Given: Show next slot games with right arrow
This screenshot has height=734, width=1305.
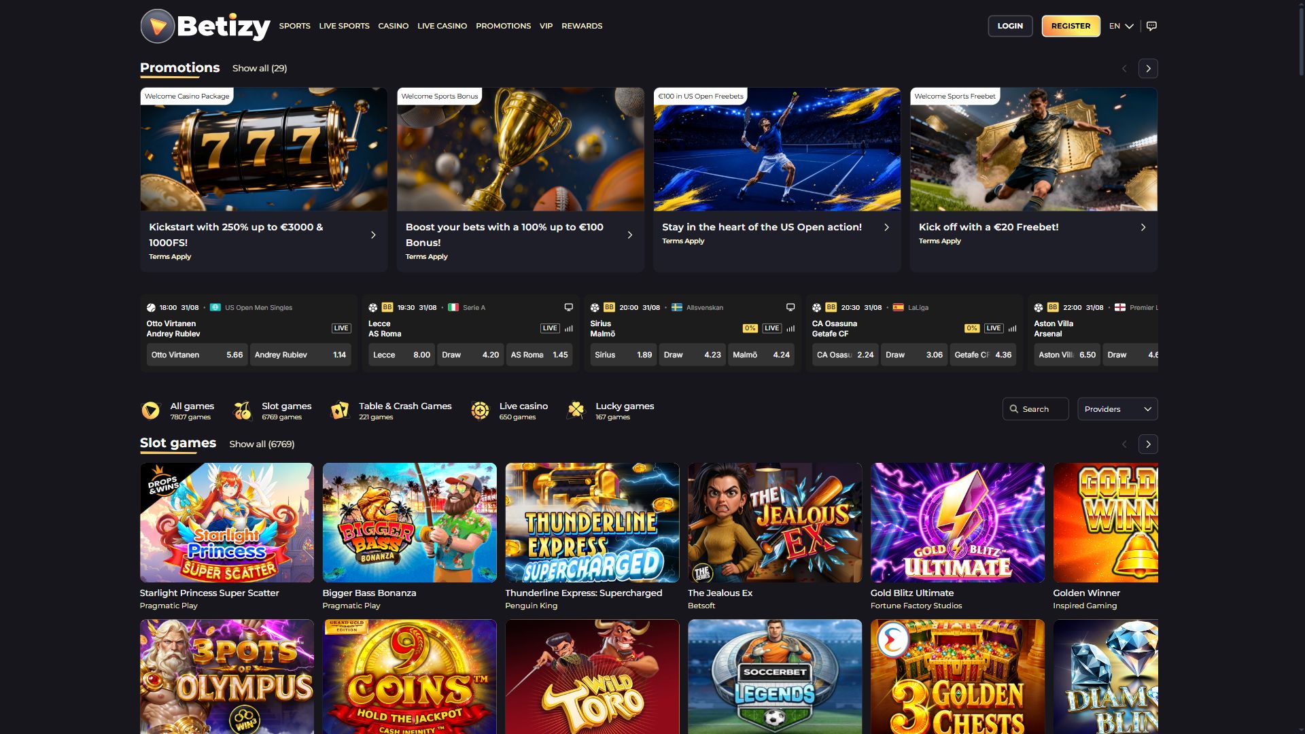Looking at the screenshot, I should [x=1148, y=444].
